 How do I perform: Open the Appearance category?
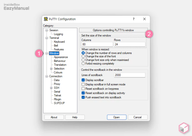pos(61,57)
